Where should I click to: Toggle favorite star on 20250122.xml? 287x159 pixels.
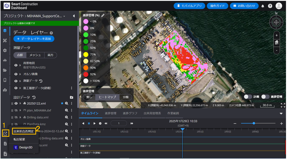[62, 103]
